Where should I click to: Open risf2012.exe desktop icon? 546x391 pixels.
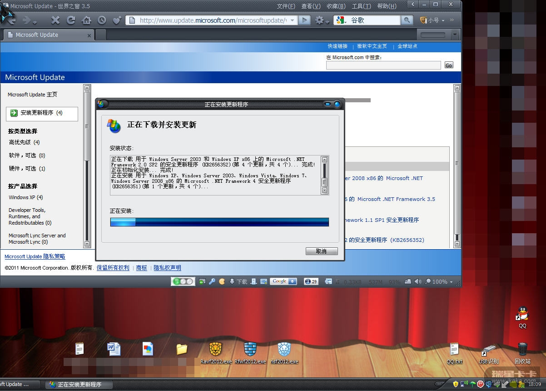tap(284, 353)
